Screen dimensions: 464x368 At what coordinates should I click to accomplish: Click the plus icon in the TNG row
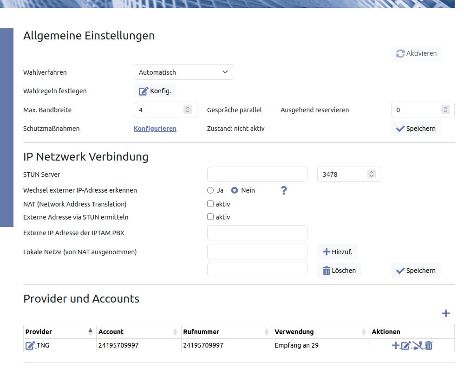point(395,345)
